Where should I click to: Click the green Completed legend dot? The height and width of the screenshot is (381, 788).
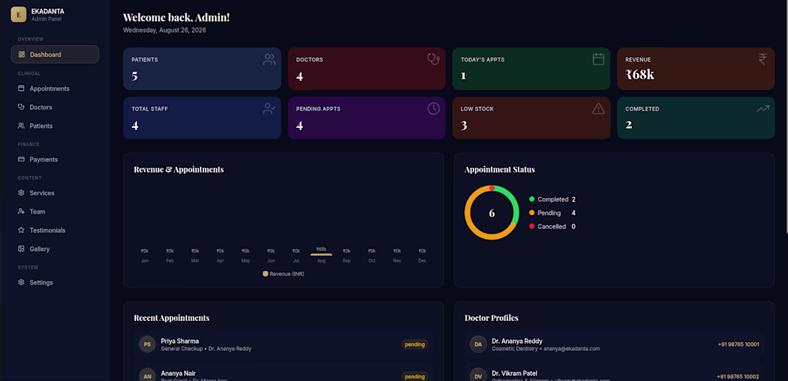tap(532, 199)
